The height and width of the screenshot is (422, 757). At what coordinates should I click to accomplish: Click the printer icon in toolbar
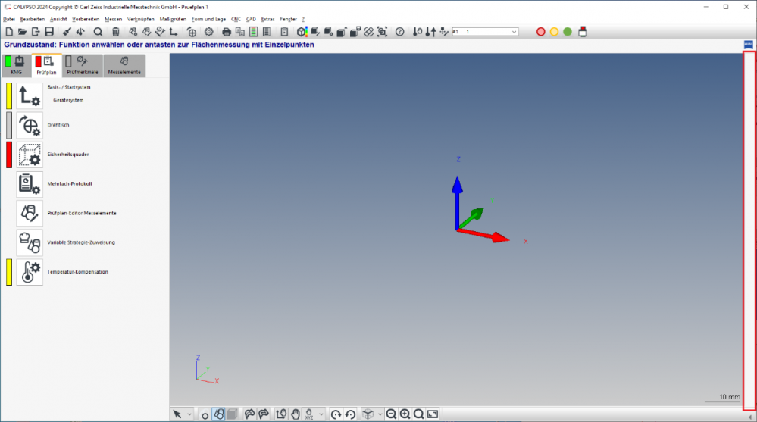point(226,32)
